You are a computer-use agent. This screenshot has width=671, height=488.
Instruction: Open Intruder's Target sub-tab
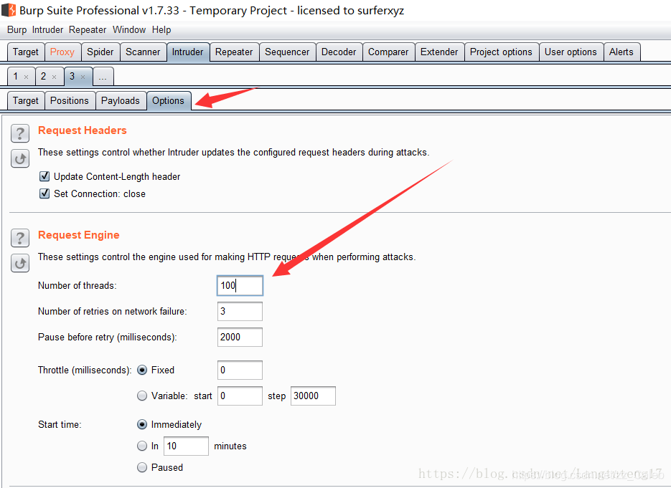pos(26,101)
